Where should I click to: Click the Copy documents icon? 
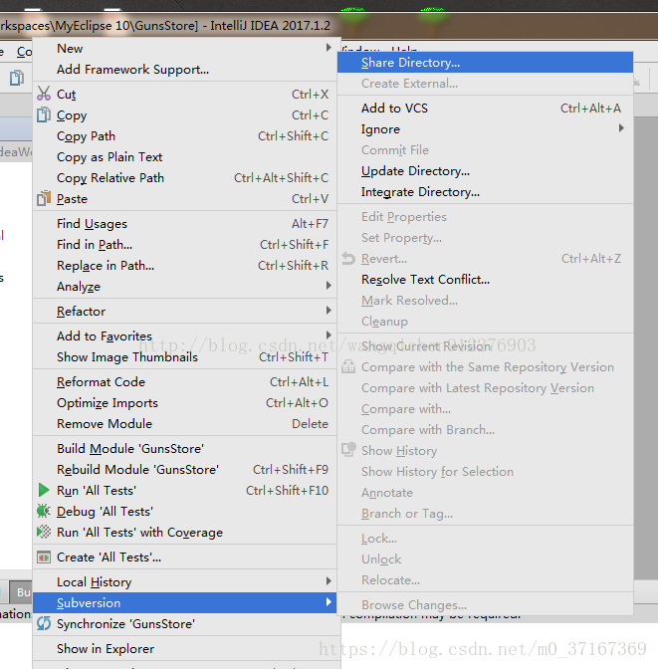tap(43, 114)
